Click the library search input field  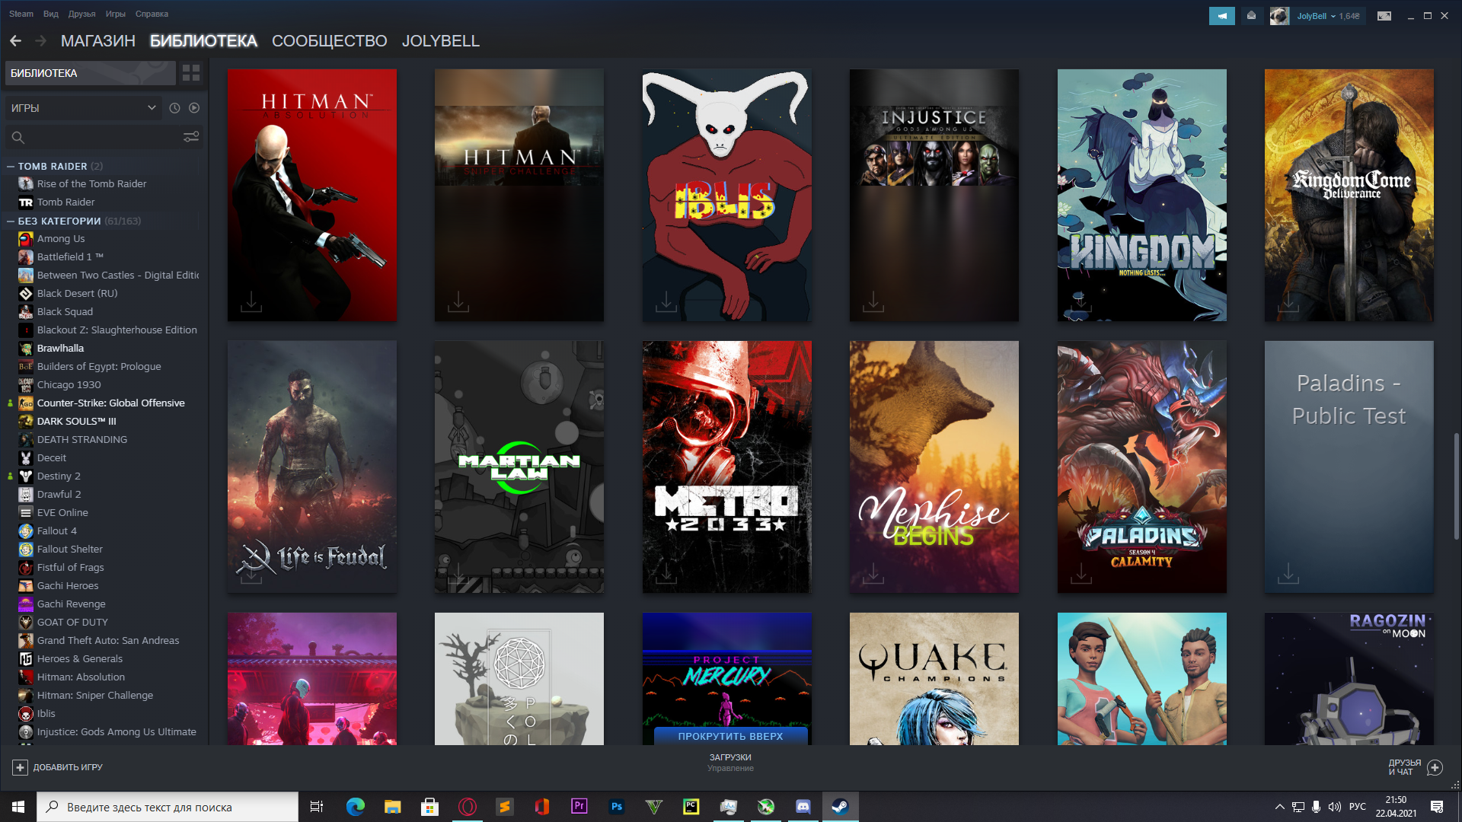pyautogui.click(x=104, y=138)
